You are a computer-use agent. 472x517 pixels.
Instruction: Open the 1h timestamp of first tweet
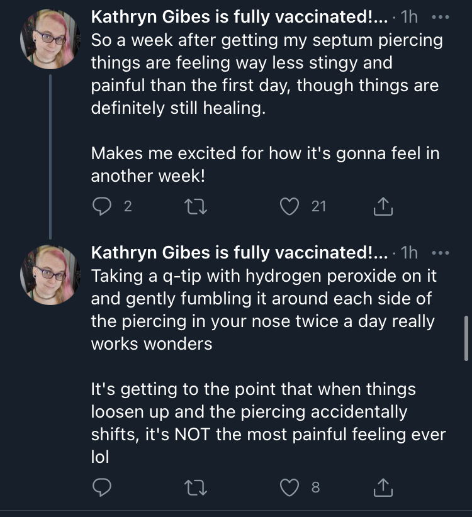409,17
